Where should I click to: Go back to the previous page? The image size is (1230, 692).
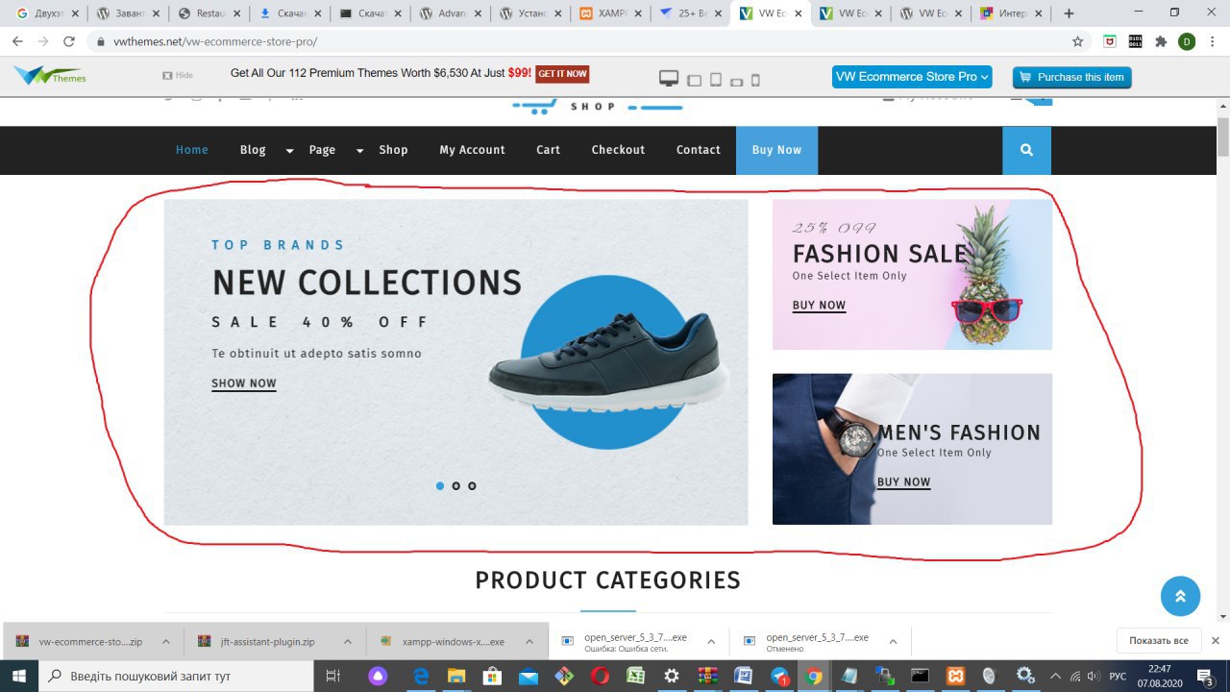coord(17,41)
